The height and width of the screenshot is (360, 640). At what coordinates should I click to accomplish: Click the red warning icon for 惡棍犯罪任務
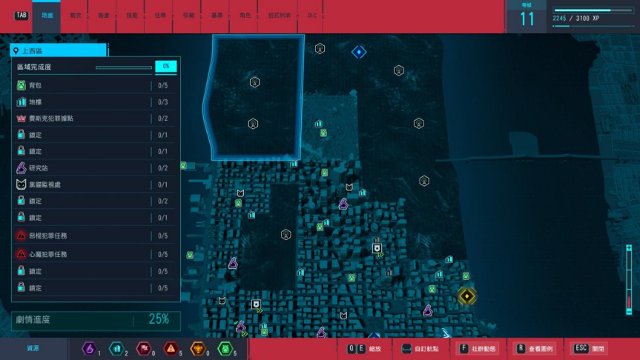[22, 236]
